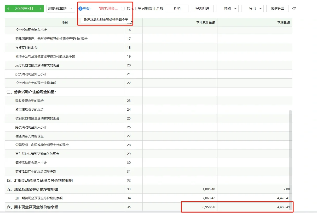Share via 微信分享 WeChat button
The image size is (317, 213).
(278, 8)
